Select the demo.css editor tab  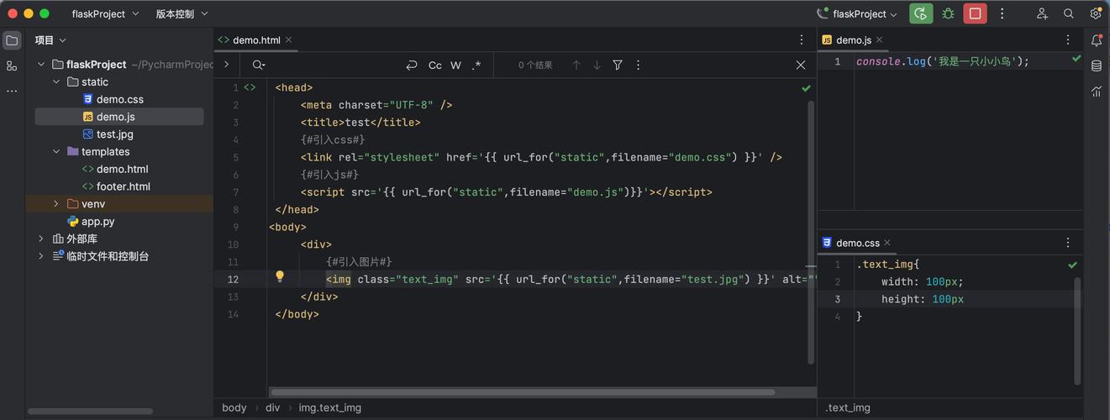click(x=857, y=243)
